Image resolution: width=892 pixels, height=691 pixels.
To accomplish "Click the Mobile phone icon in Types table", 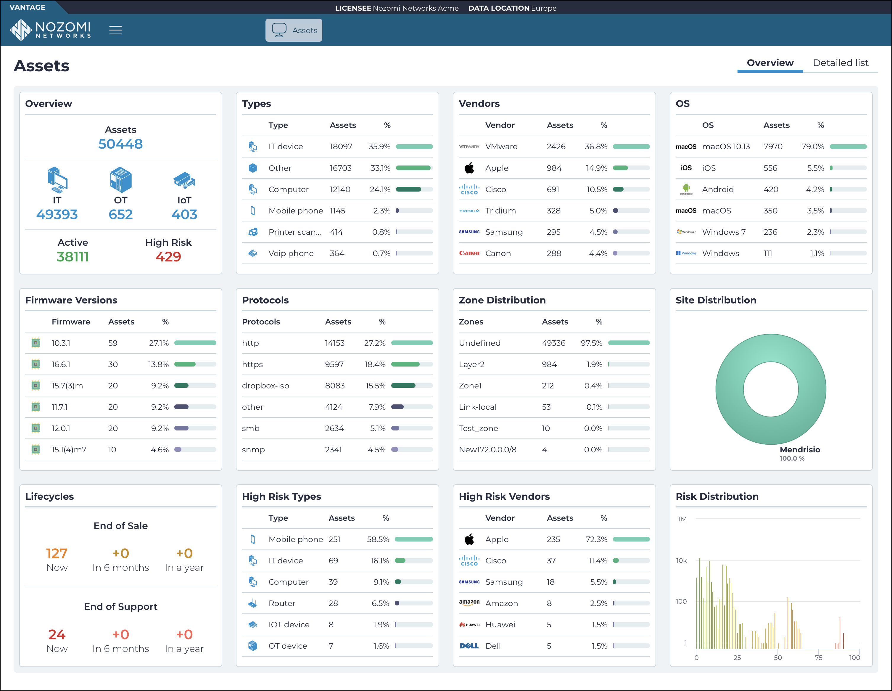I will [253, 211].
